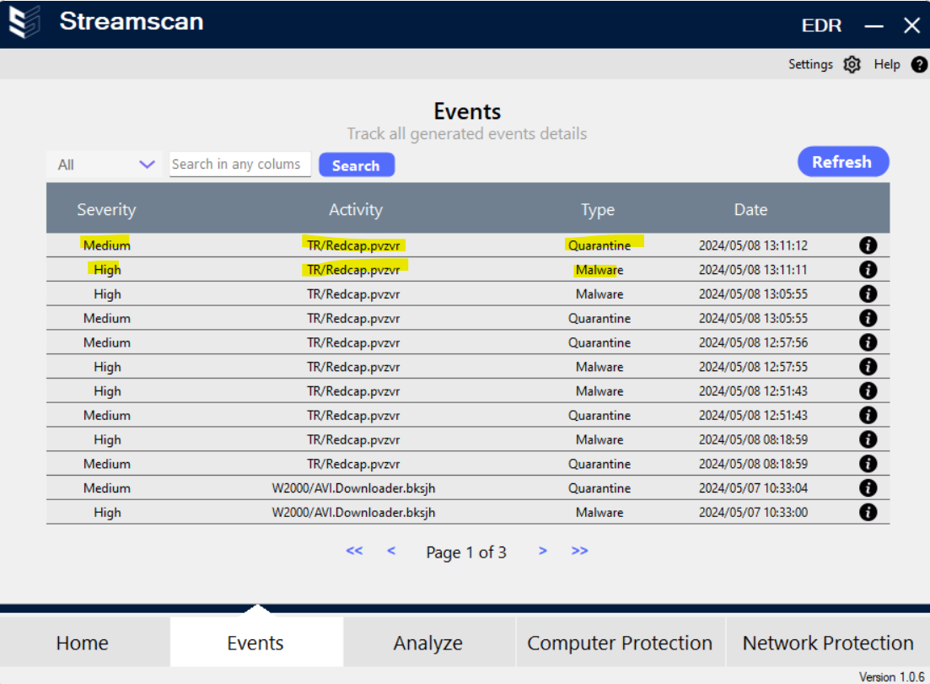View info for the 12:57:56 event
The height and width of the screenshot is (684, 930).
tap(868, 342)
